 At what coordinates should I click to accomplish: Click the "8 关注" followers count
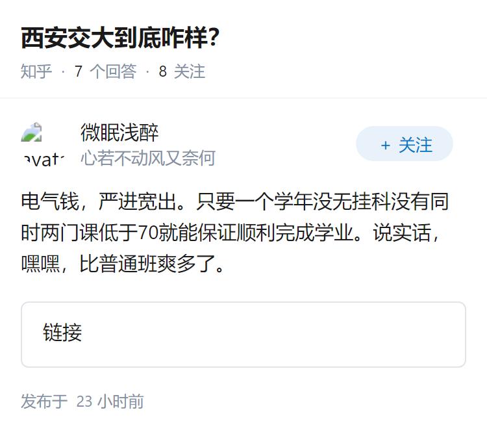(182, 71)
